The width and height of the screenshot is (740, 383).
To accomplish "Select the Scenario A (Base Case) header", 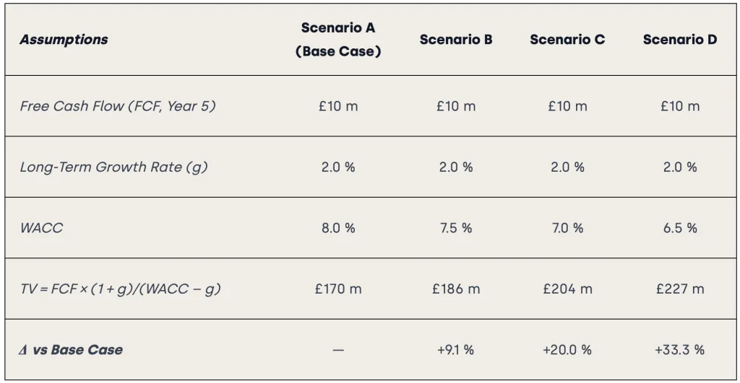I will [338, 40].
